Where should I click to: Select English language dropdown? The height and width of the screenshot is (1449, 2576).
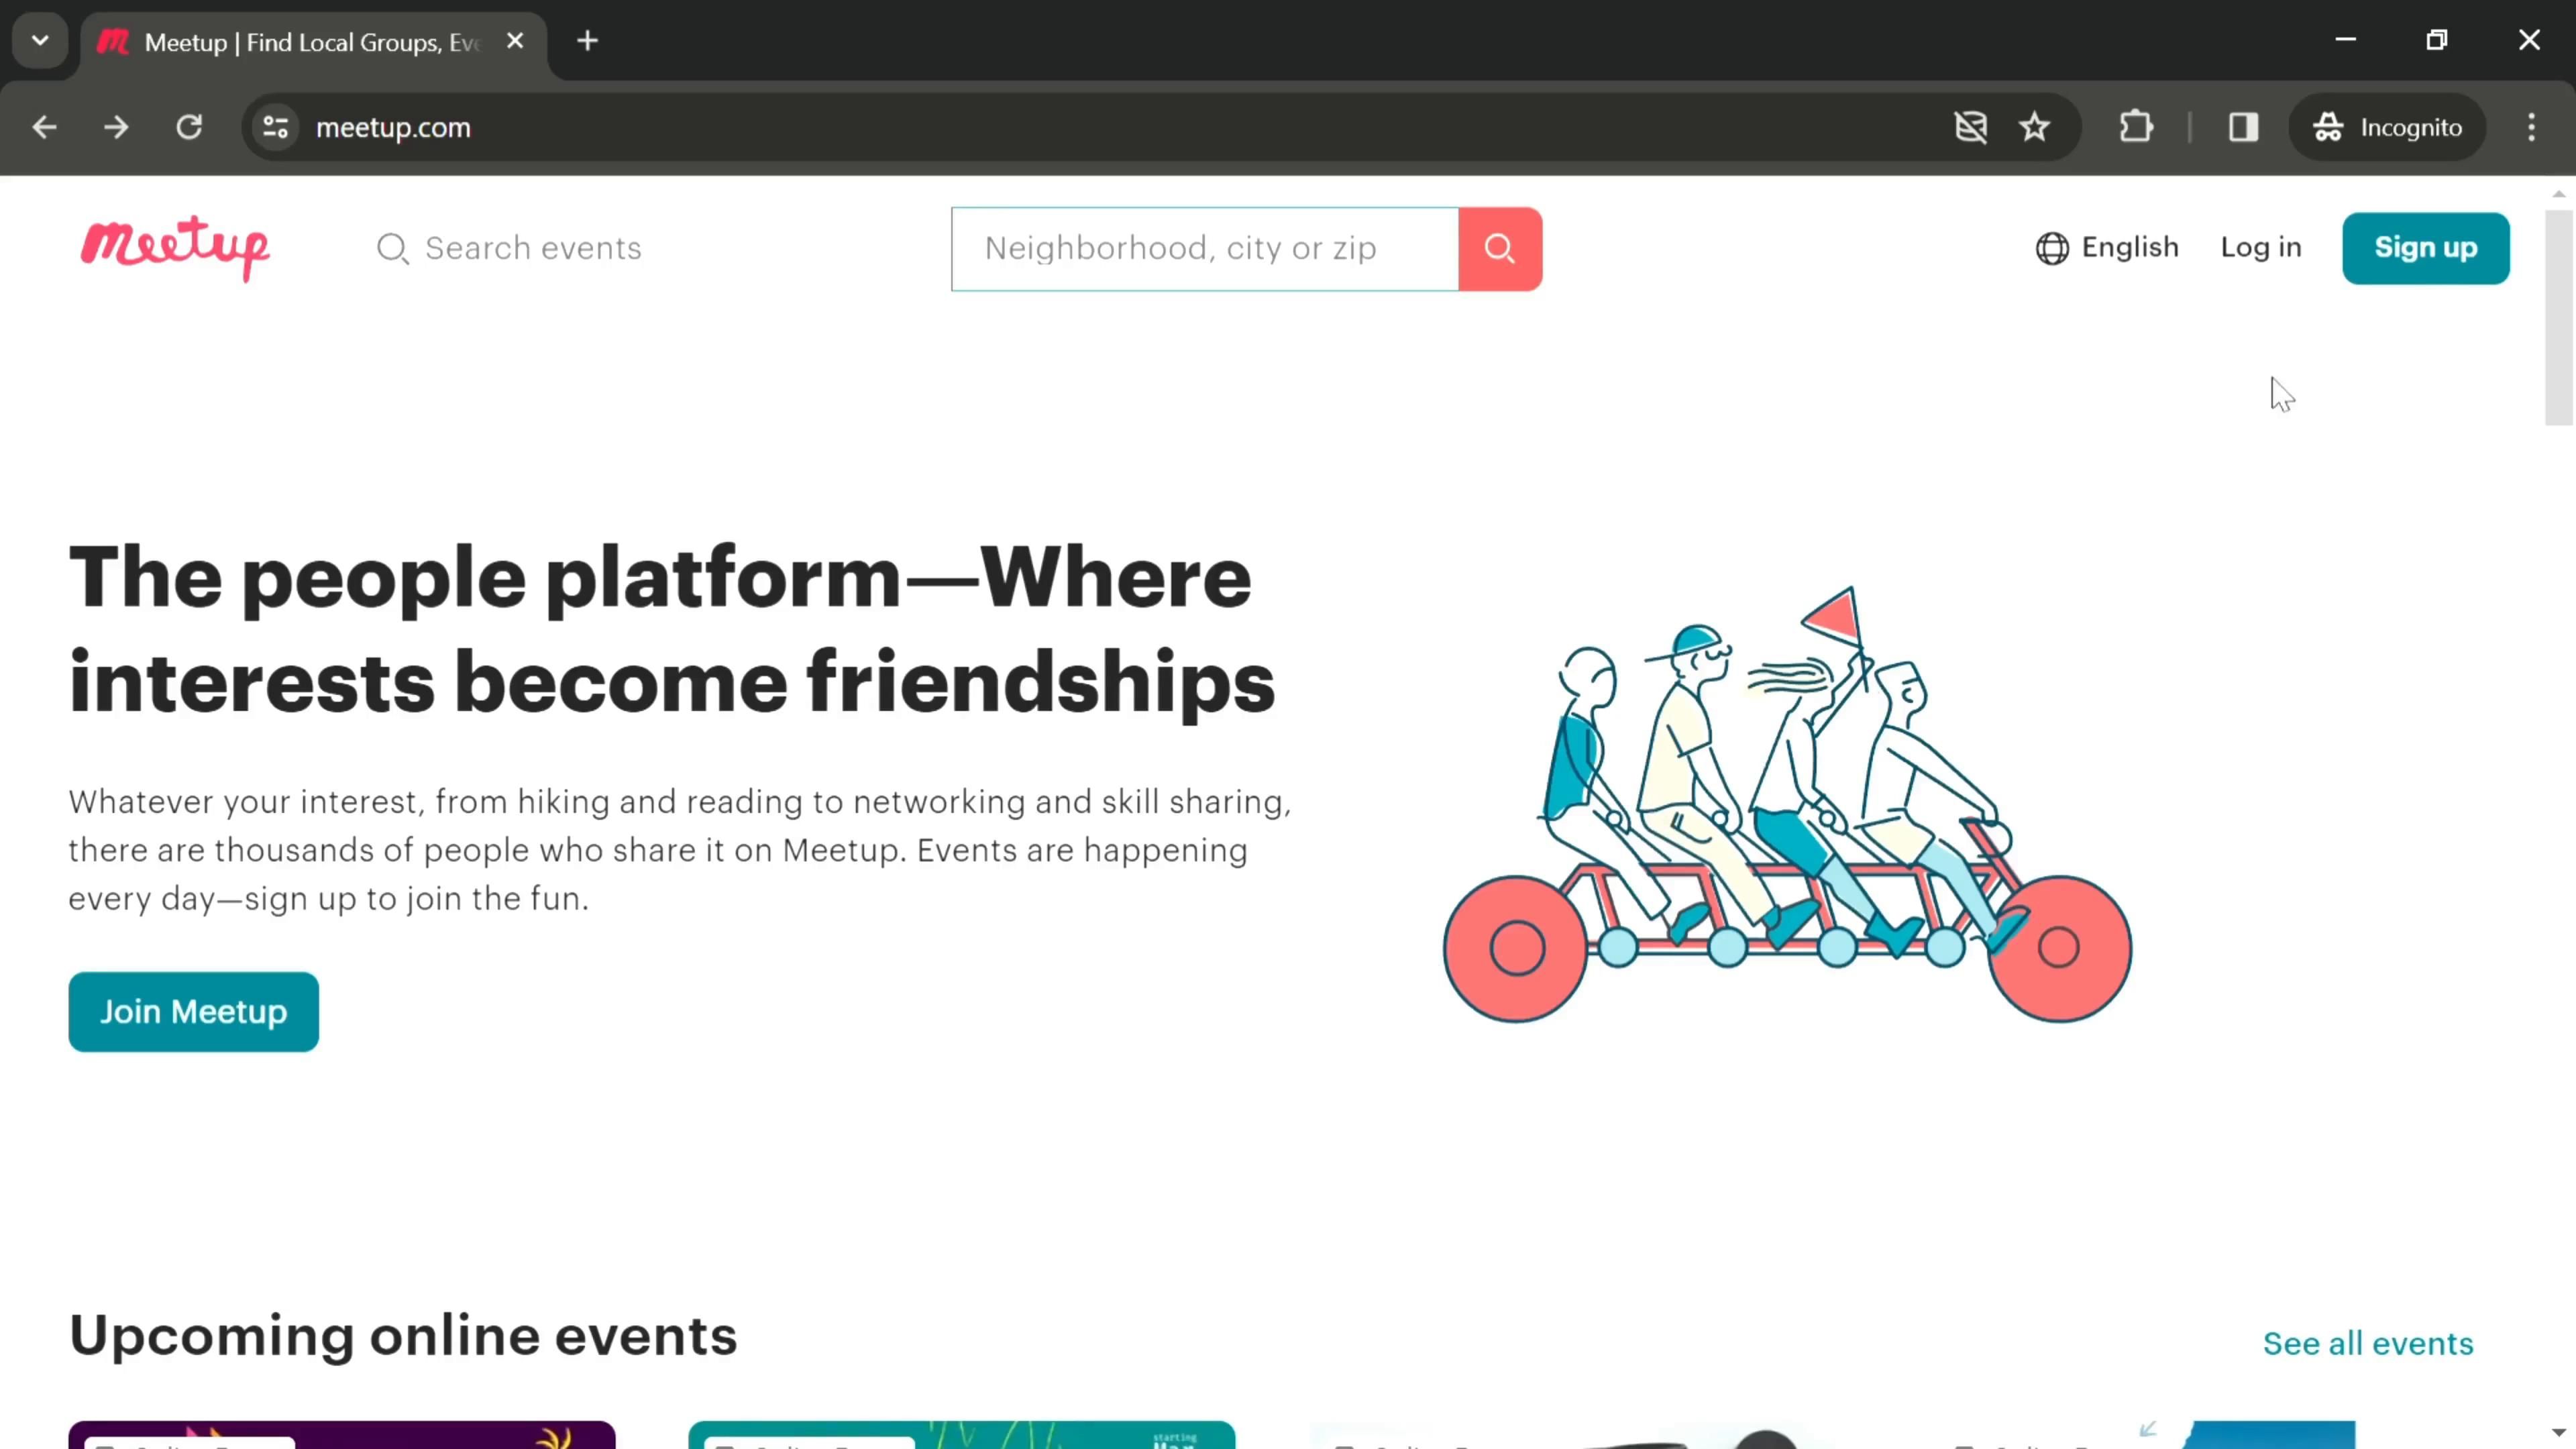click(2109, 248)
